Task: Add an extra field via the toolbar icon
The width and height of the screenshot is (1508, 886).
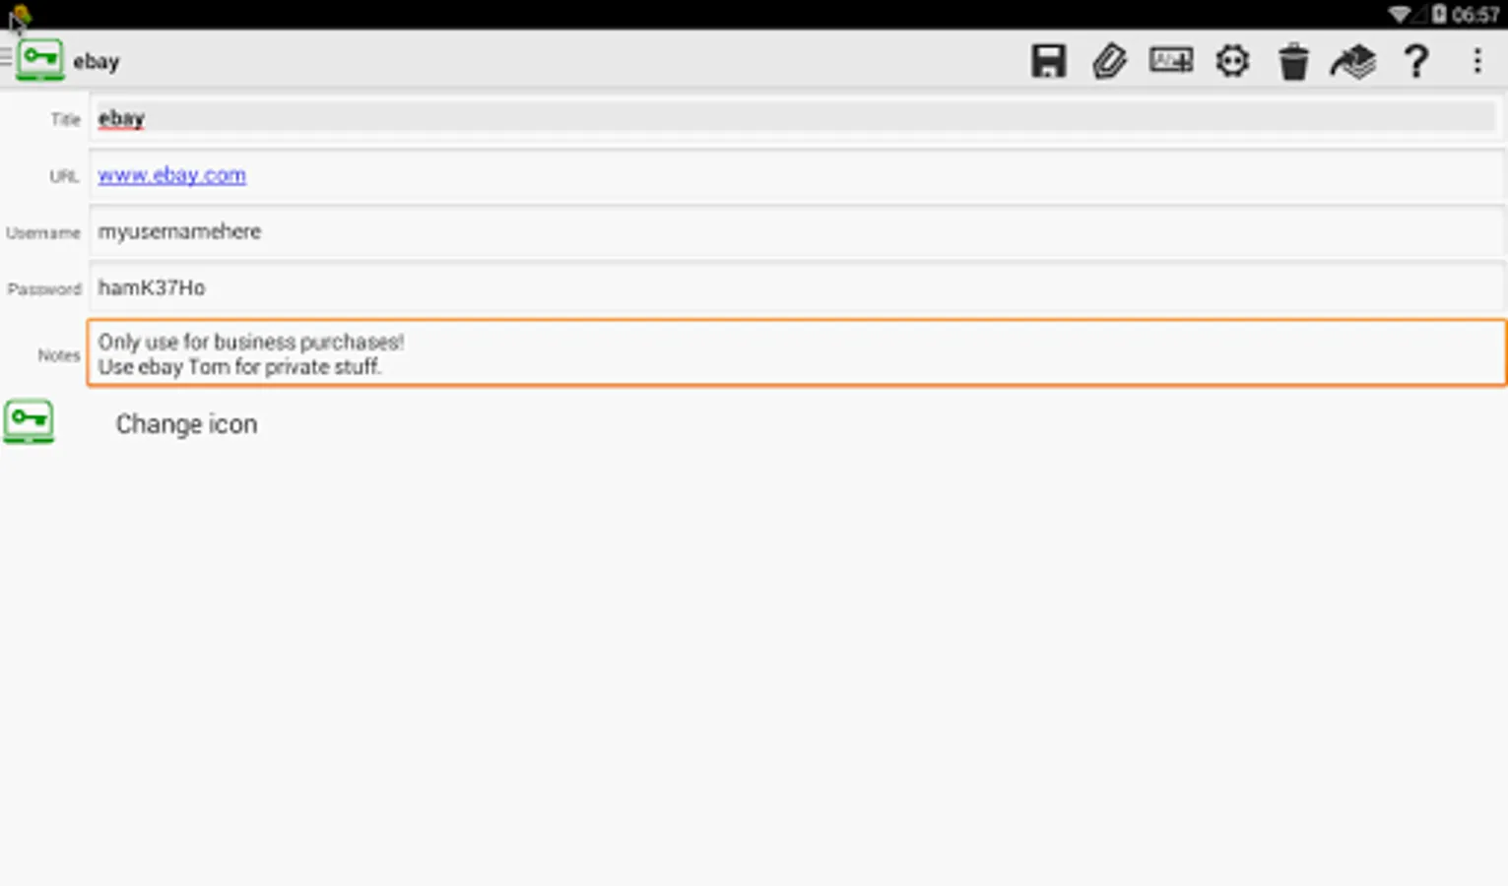Action: [1170, 61]
